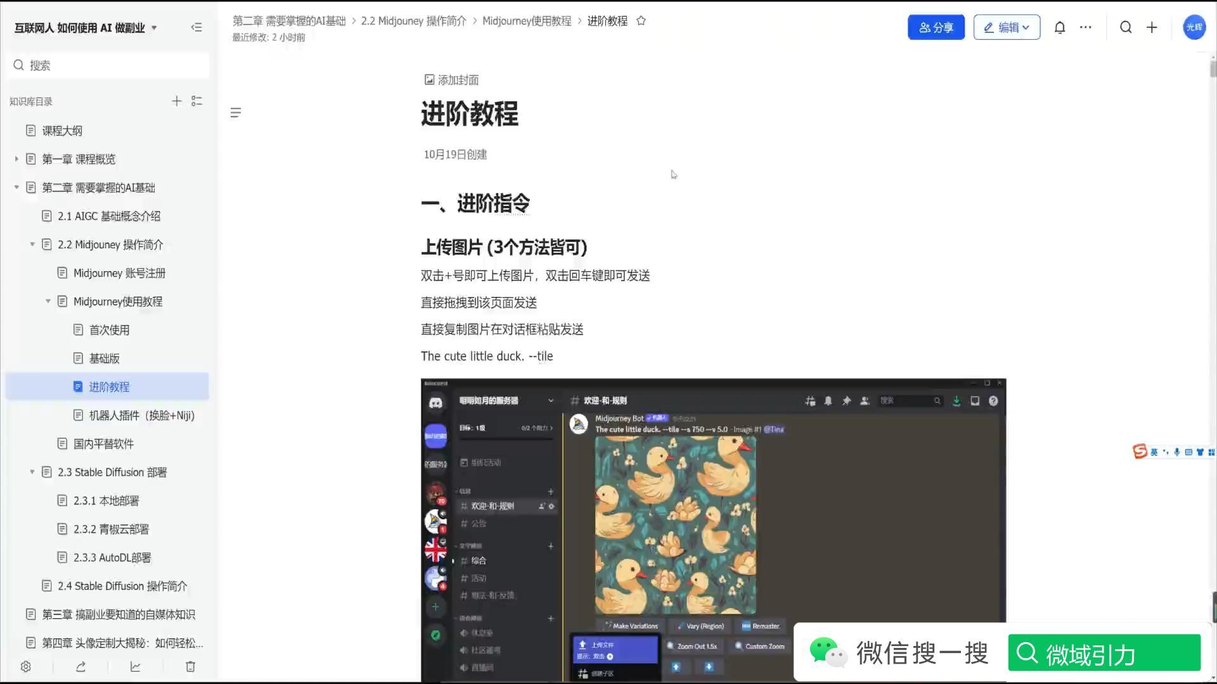Click the Sogou input method S icon
The height and width of the screenshot is (684, 1217).
click(1140, 451)
